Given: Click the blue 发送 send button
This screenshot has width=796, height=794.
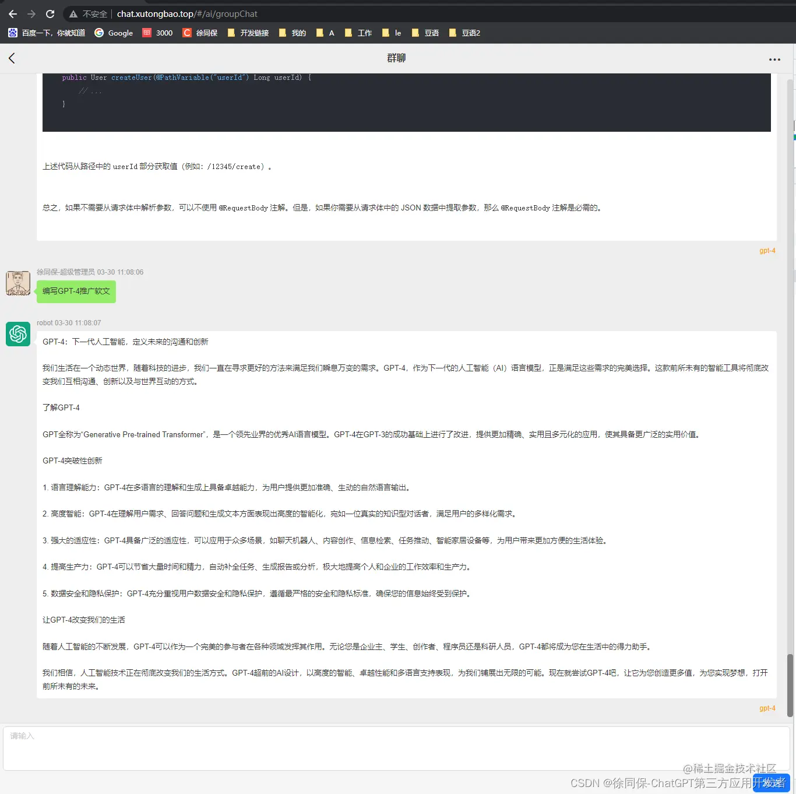Looking at the screenshot, I should 771,783.
